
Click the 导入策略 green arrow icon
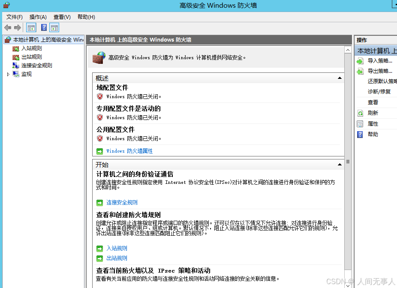point(360,61)
